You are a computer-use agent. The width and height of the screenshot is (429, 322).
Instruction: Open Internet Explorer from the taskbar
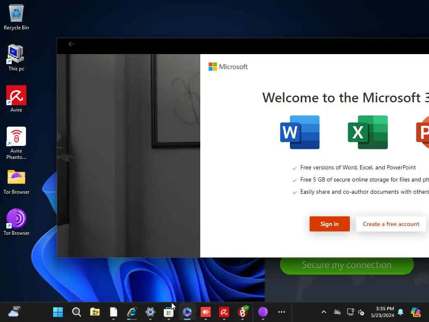[132, 312]
